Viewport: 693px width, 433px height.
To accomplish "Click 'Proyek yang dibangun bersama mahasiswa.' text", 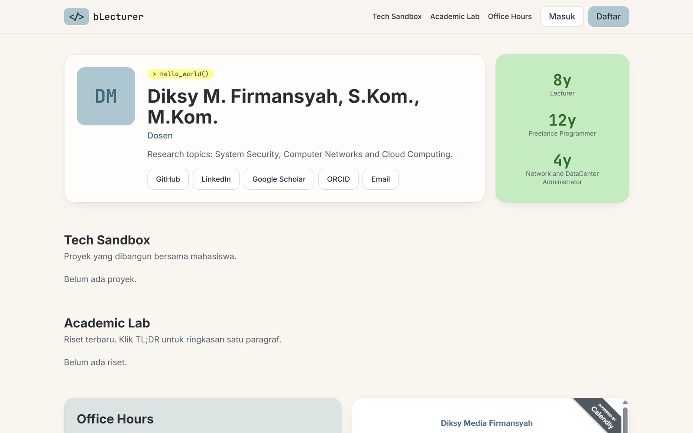I will point(150,256).
